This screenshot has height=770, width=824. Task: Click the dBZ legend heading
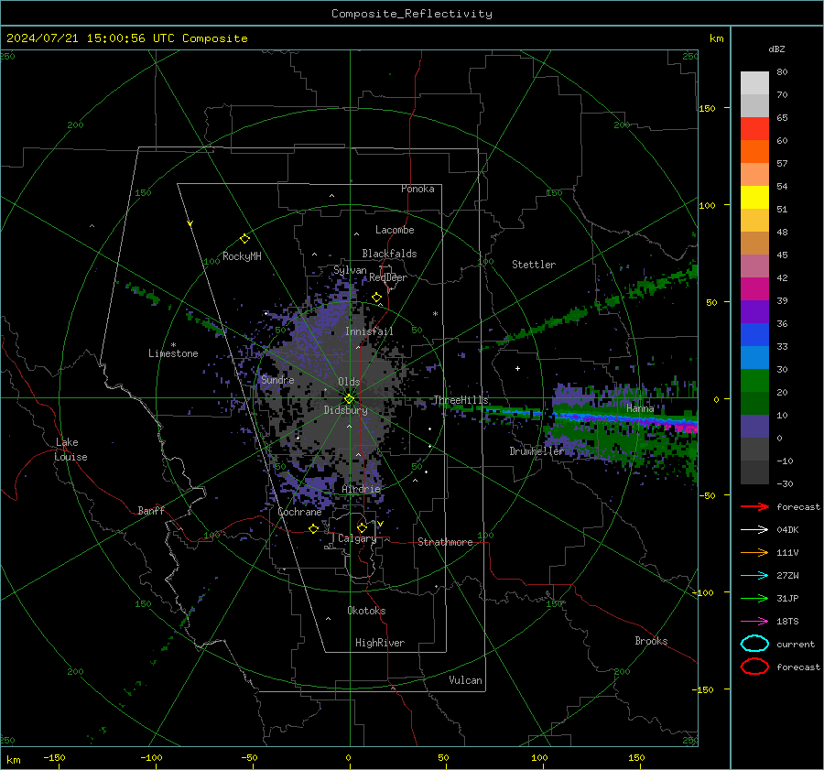[x=776, y=49]
